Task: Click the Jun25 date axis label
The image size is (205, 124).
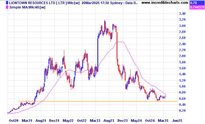Action: point(177,121)
